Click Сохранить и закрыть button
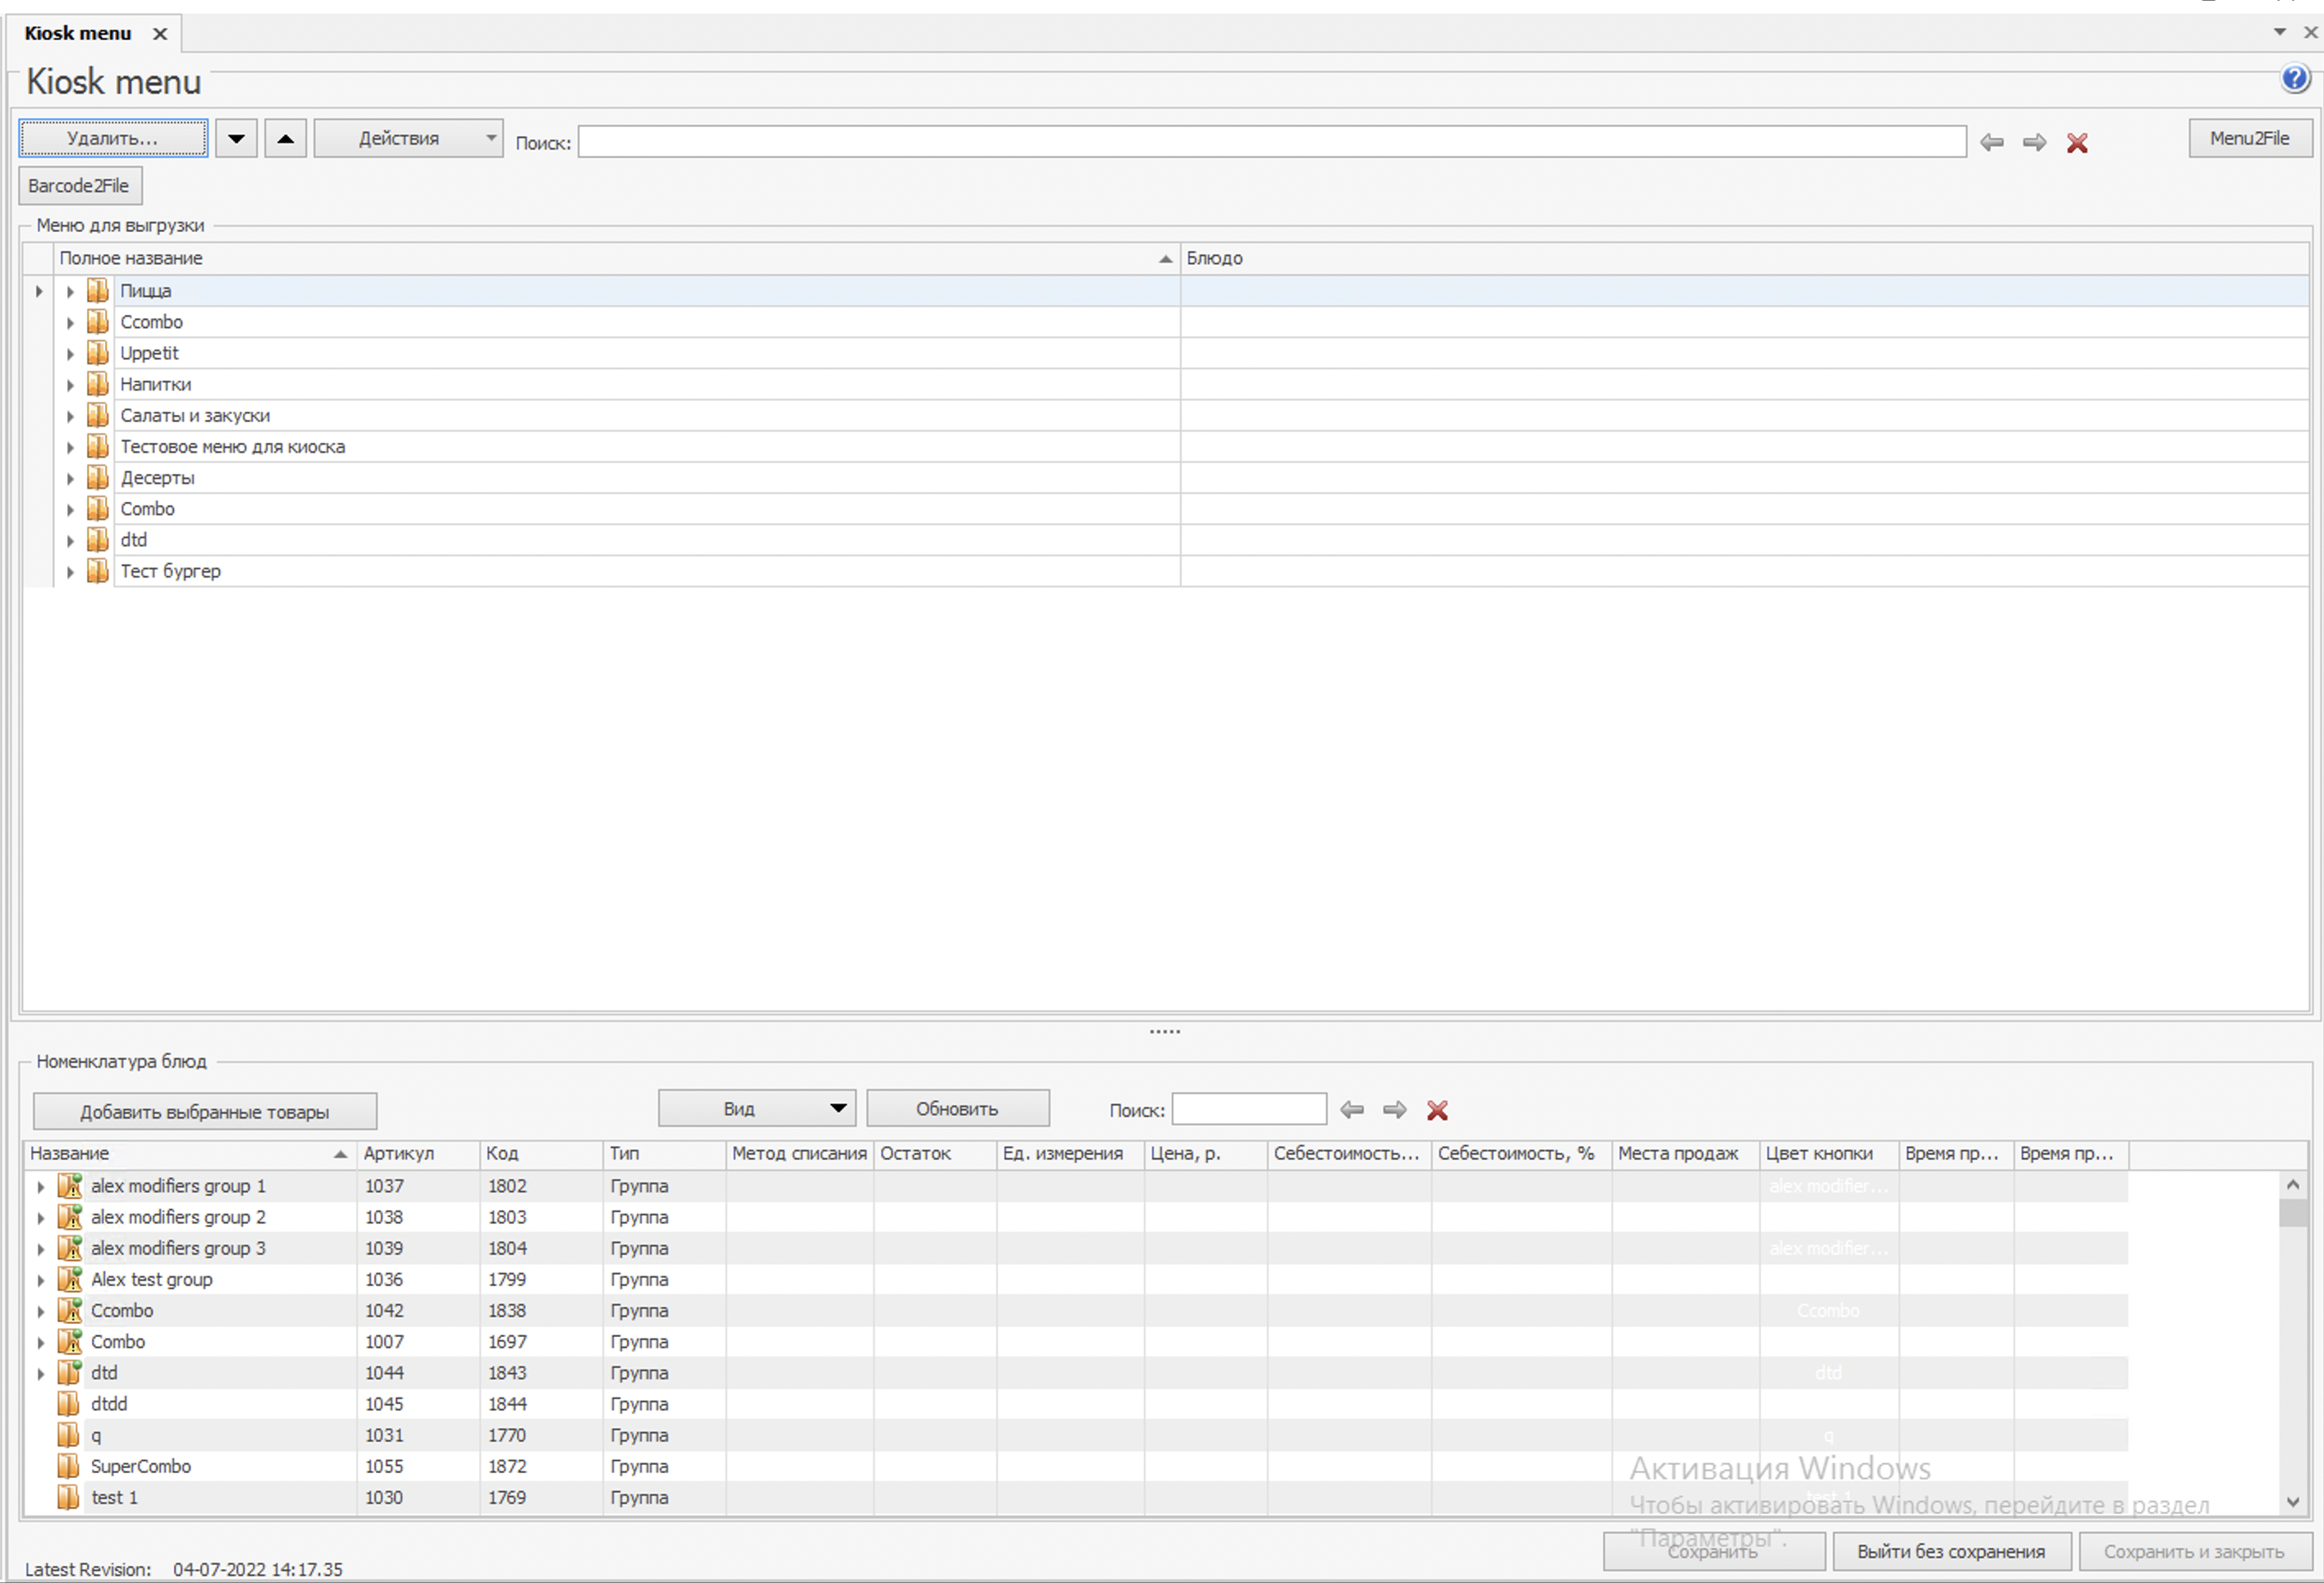This screenshot has width=2324, height=1583. point(2194,1551)
